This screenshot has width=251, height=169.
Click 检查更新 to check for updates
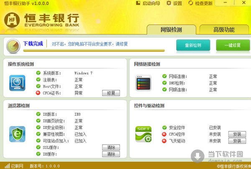pos(200,3)
